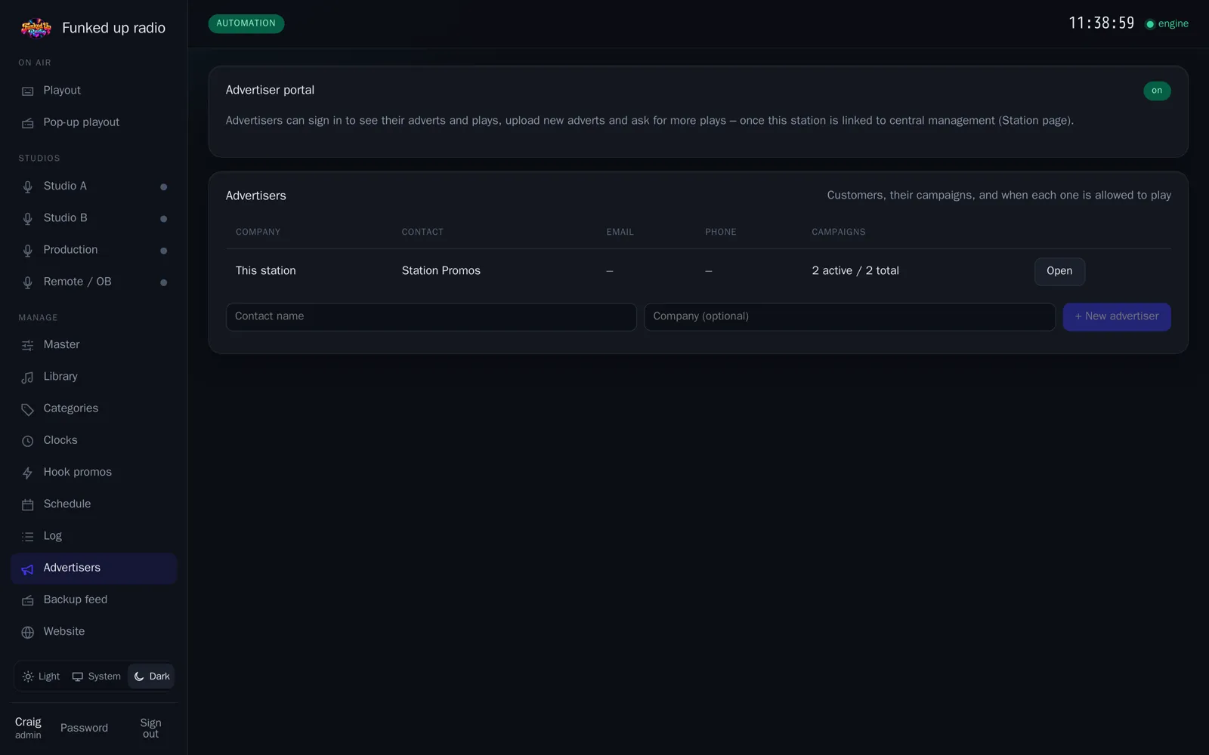Screen dimensions: 1209x755
Task: Focus the Contact name field
Action: pyautogui.click(x=431, y=317)
